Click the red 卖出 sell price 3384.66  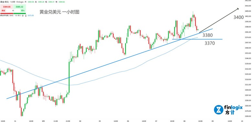click(6, 7)
